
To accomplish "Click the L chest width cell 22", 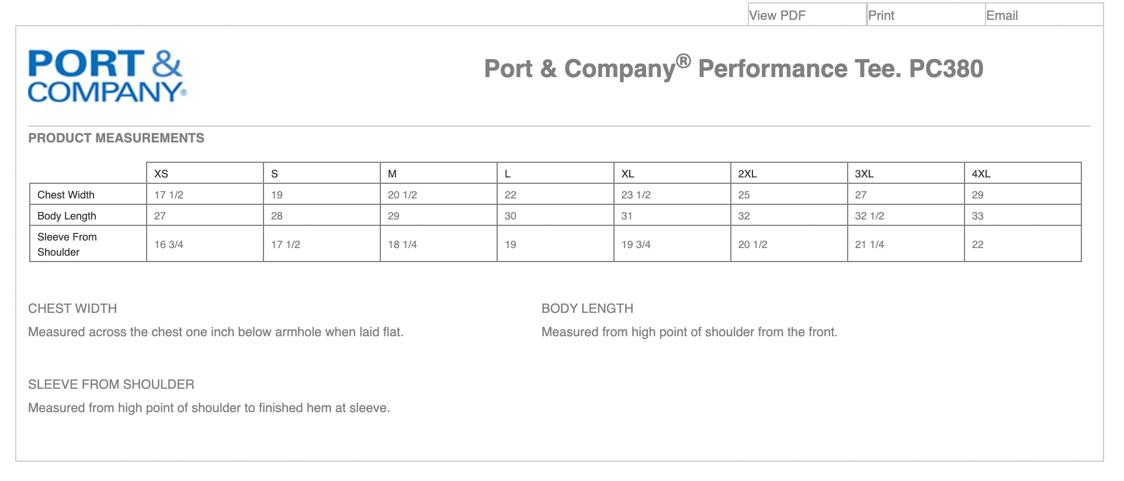I will click(511, 195).
